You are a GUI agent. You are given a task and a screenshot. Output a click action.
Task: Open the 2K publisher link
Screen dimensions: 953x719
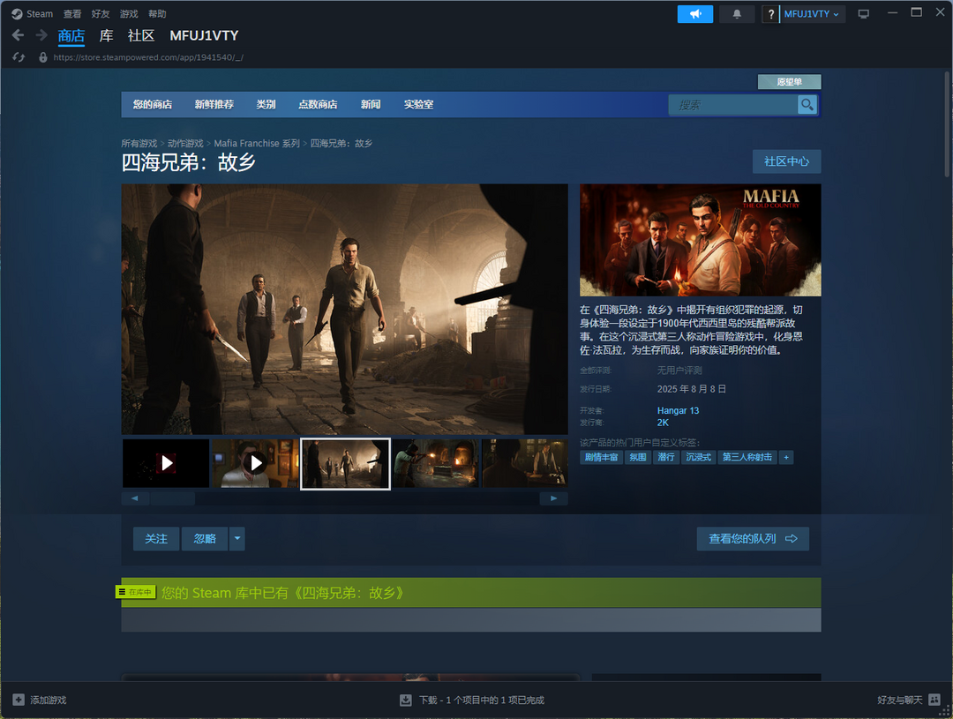click(663, 423)
